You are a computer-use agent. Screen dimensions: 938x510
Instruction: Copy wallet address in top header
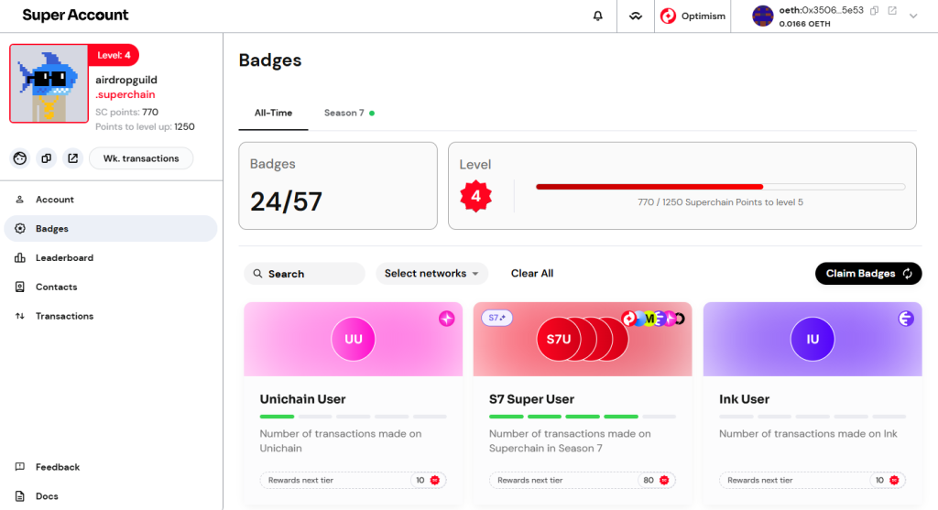tap(875, 10)
